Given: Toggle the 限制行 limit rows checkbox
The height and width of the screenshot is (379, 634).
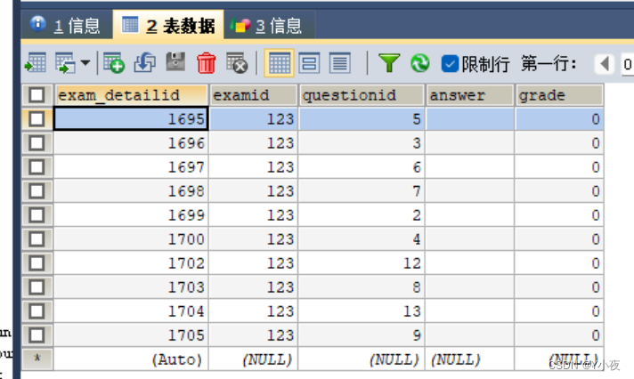Looking at the screenshot, I should pos(450,64).
